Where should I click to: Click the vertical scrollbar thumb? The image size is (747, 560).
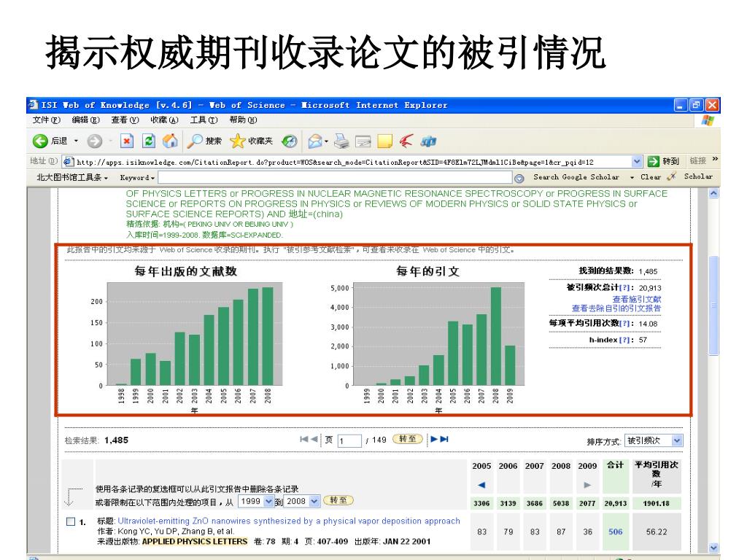tap(713, 306)
